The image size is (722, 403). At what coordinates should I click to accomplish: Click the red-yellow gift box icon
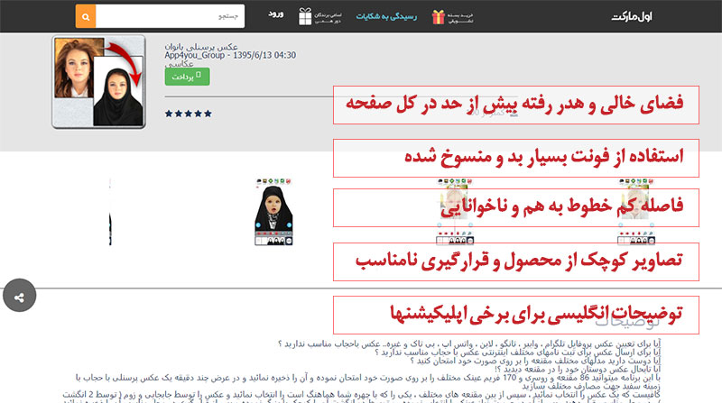(x=439, y=17)
